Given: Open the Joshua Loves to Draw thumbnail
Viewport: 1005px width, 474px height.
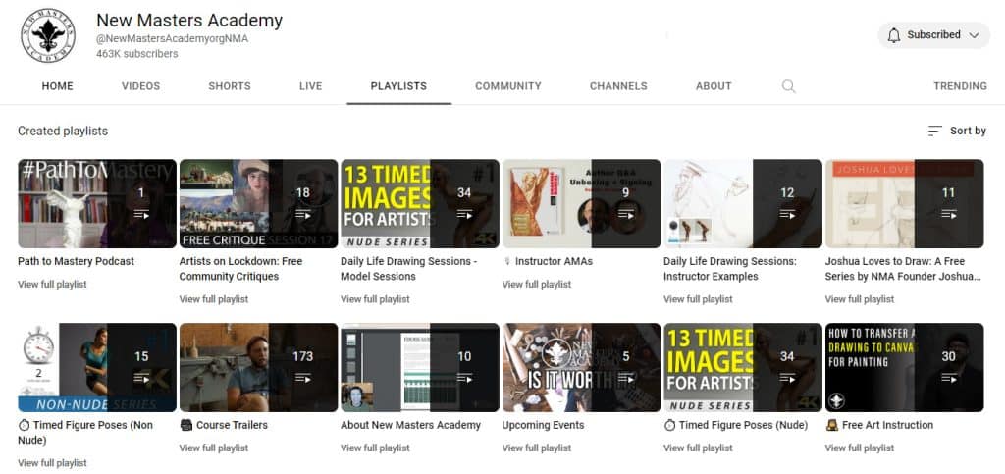Looking at the screenshot, I should point(904,204).
